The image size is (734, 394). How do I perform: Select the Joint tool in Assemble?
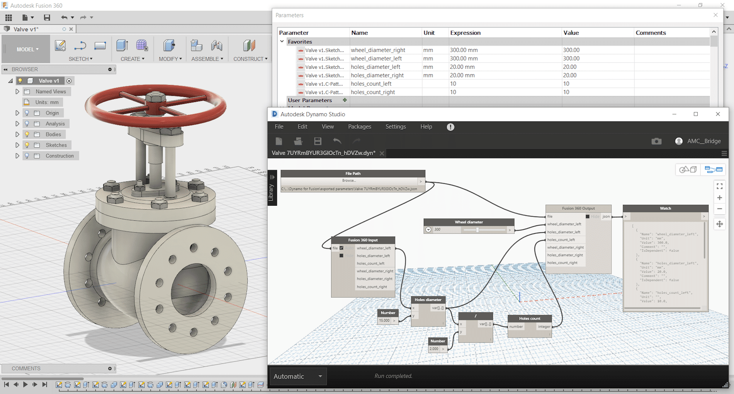pos(217,46)
